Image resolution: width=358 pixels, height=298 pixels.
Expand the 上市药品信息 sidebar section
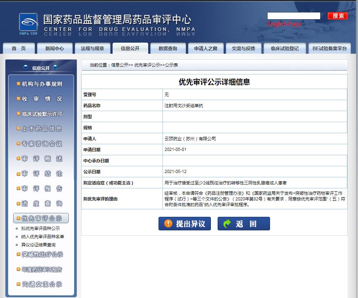(x=42, y=129)
